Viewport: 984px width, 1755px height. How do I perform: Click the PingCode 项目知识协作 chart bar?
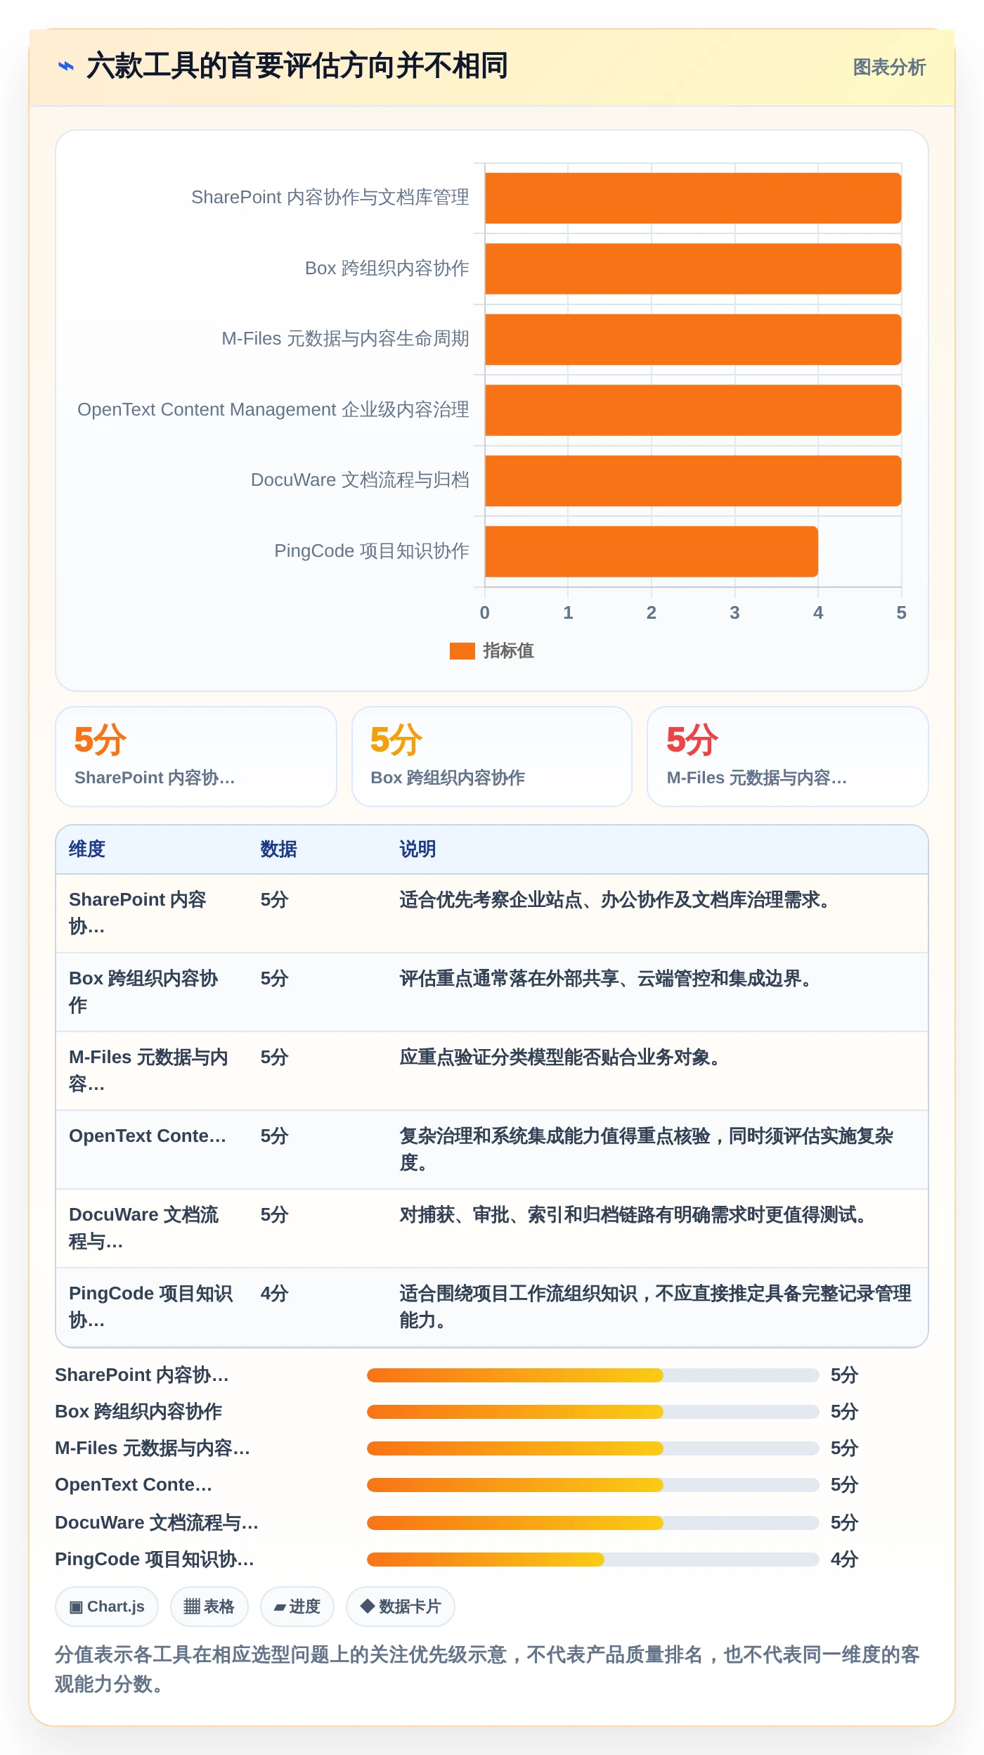tap(652, 551)
